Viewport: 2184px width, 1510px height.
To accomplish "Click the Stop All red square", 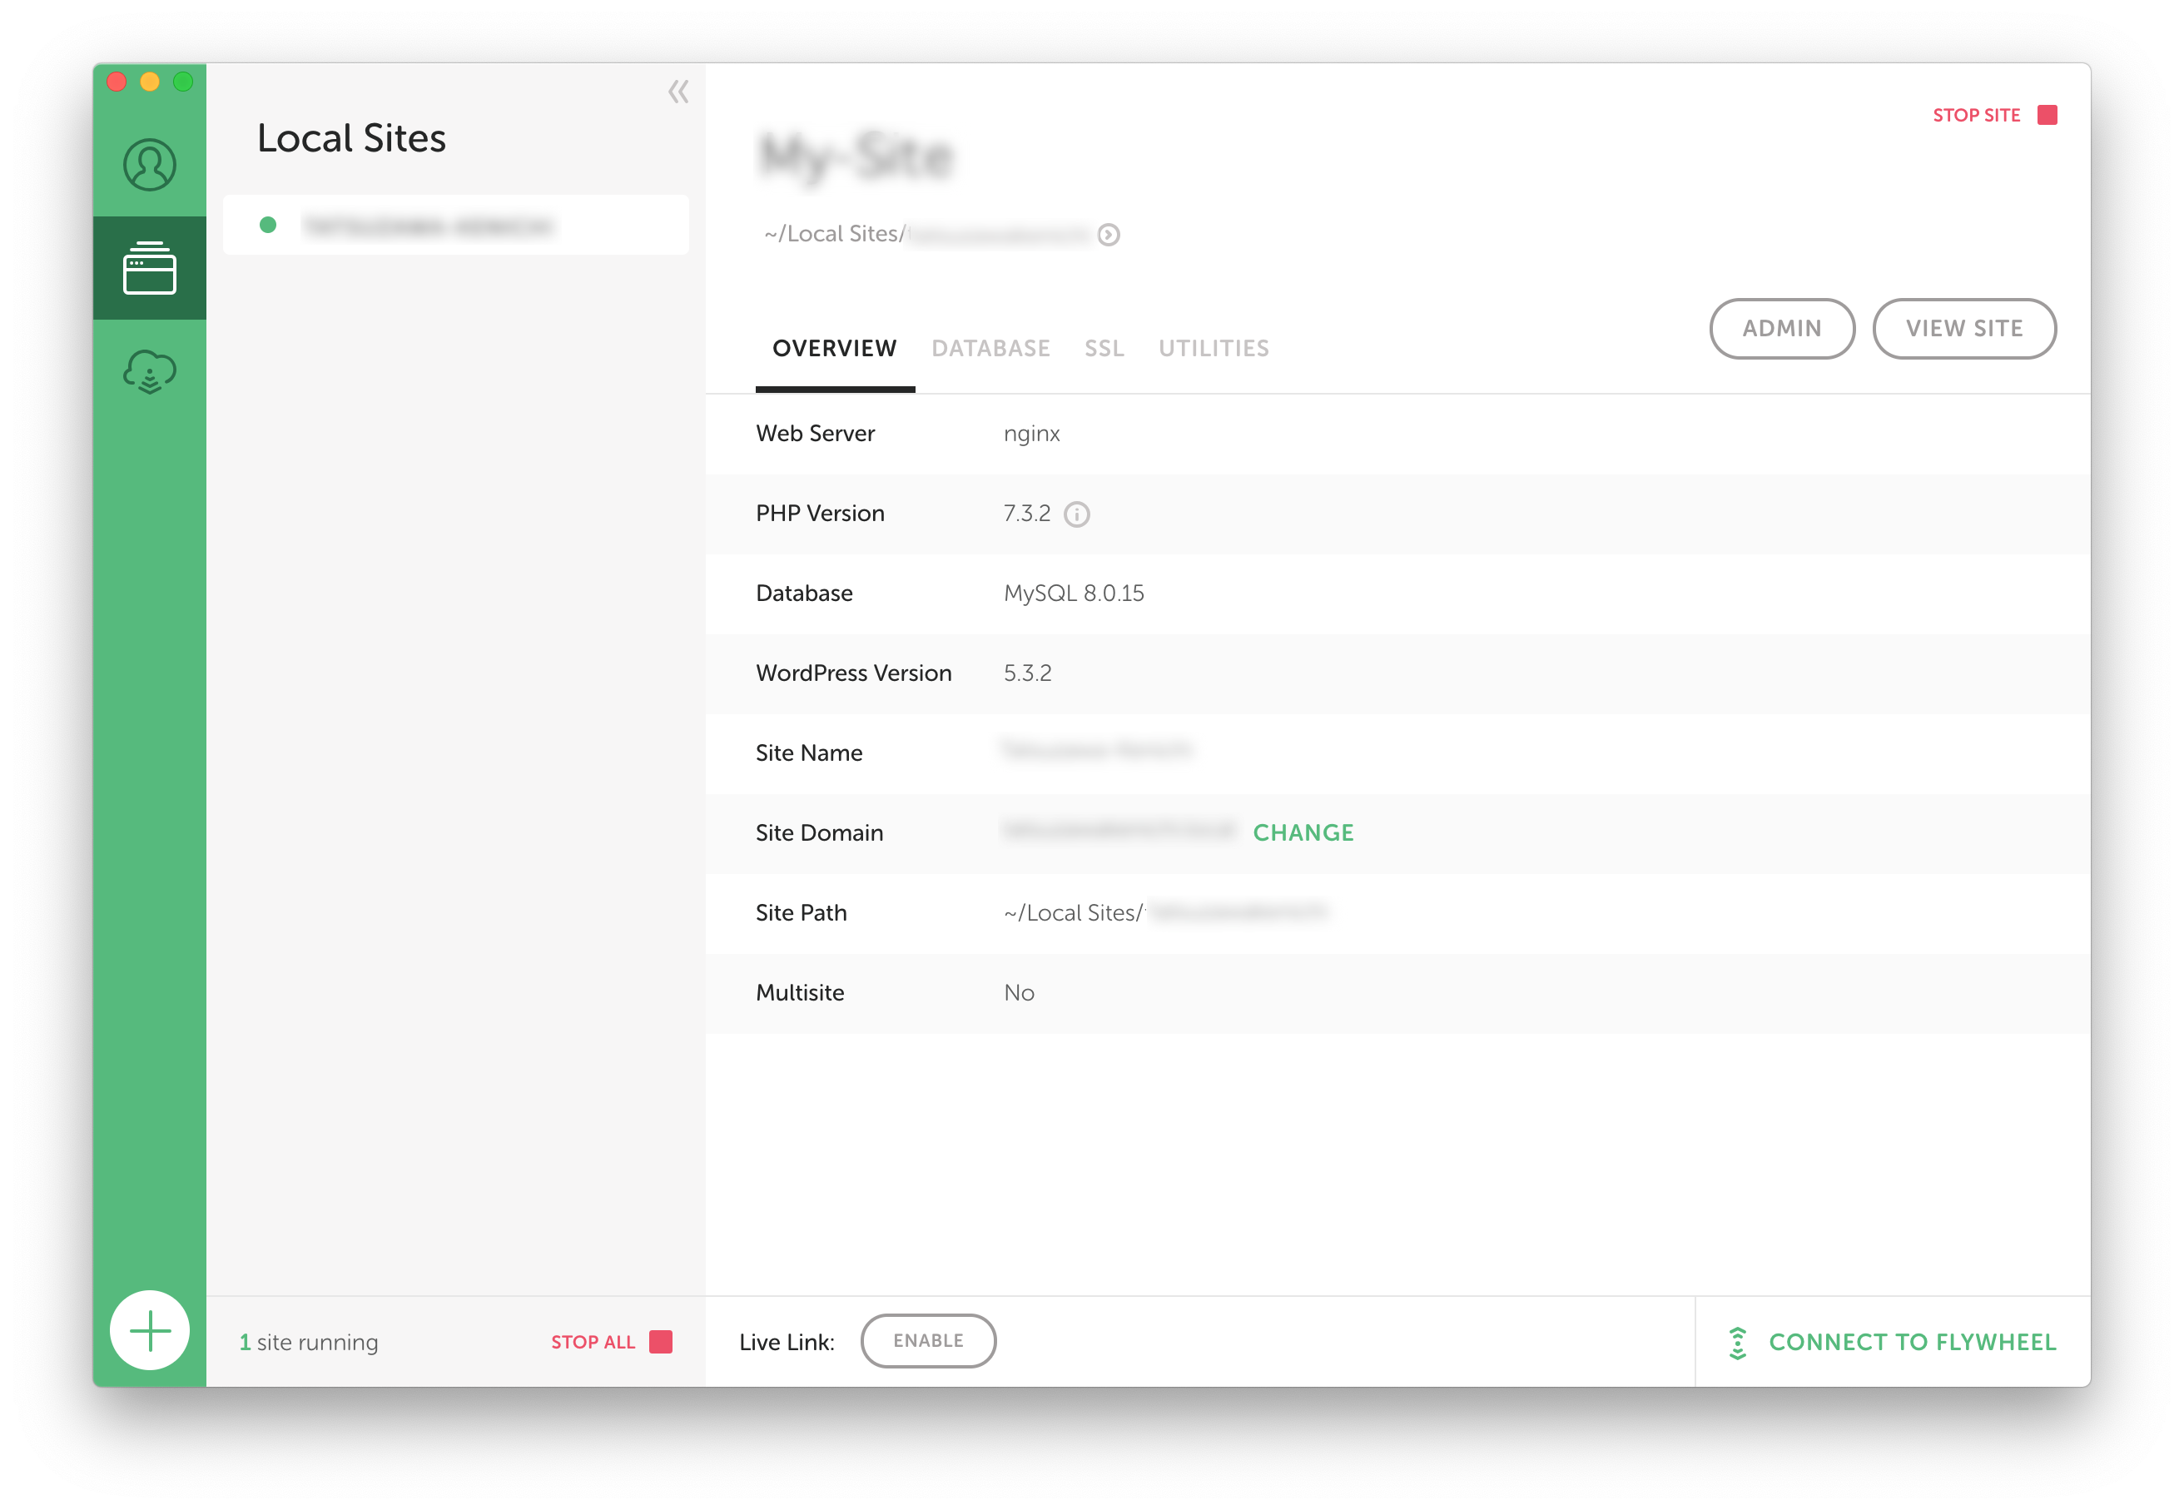I will point(660,1342).
